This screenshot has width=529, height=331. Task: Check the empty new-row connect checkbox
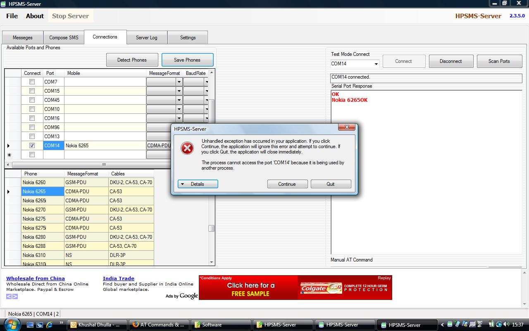click(x=32, y=155)
